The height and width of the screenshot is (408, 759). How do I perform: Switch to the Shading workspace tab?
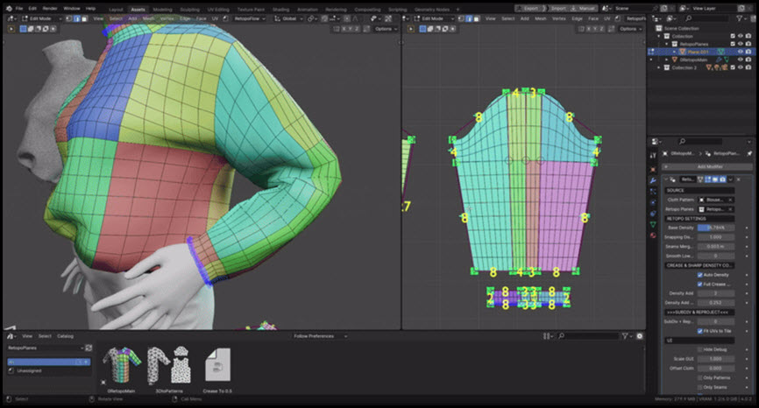click(280, 9)
